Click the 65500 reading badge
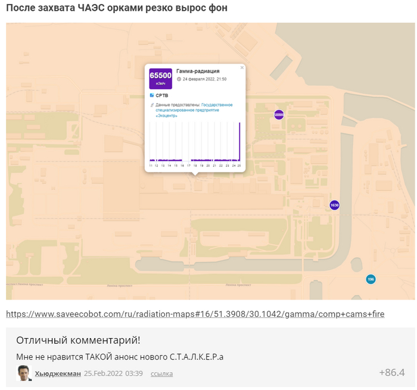417x390 pixels. pyautogui.click(x=160, y=77)
